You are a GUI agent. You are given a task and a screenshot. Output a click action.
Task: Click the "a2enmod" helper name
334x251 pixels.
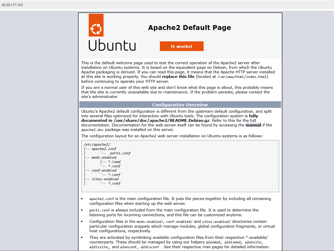[213, 242]
